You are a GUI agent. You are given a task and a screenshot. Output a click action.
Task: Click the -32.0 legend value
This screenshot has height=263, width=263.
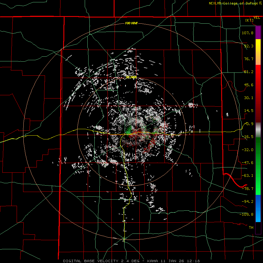248,150
